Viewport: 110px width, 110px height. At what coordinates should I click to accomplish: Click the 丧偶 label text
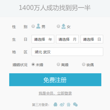(90, 65)
